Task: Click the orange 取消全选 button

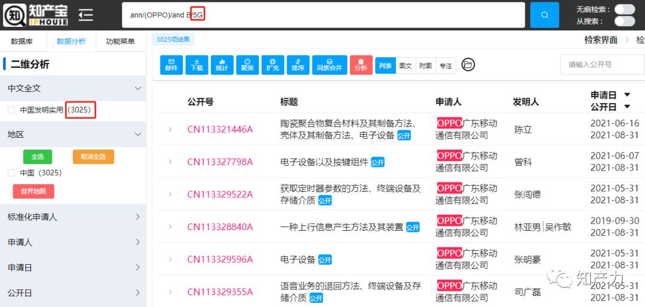Action: point(93,157)
